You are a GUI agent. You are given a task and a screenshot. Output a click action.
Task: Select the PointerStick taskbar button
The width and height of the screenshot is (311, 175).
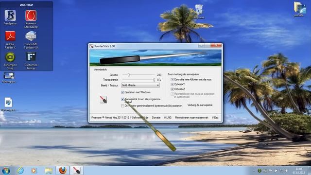point(77,171)
